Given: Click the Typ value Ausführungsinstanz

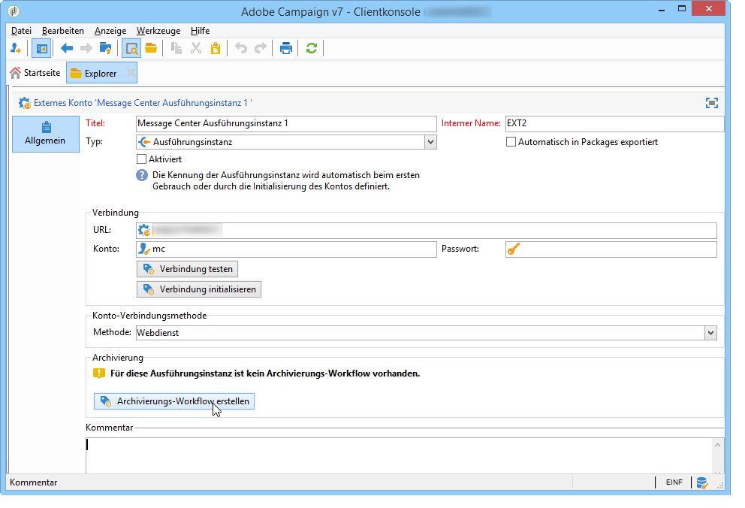Looking at the screenshot, I should [192, 142].
